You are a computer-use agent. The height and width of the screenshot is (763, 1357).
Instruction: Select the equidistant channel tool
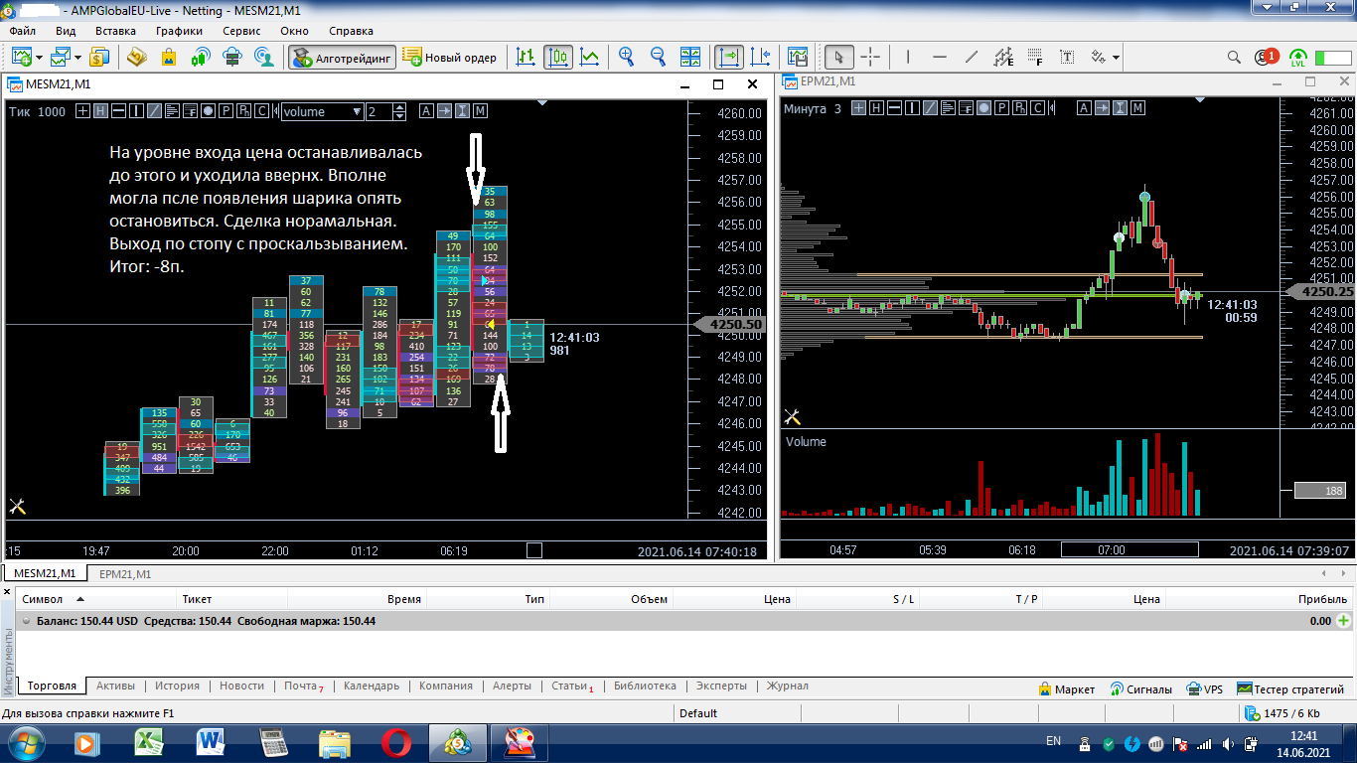click(1003, 58)
